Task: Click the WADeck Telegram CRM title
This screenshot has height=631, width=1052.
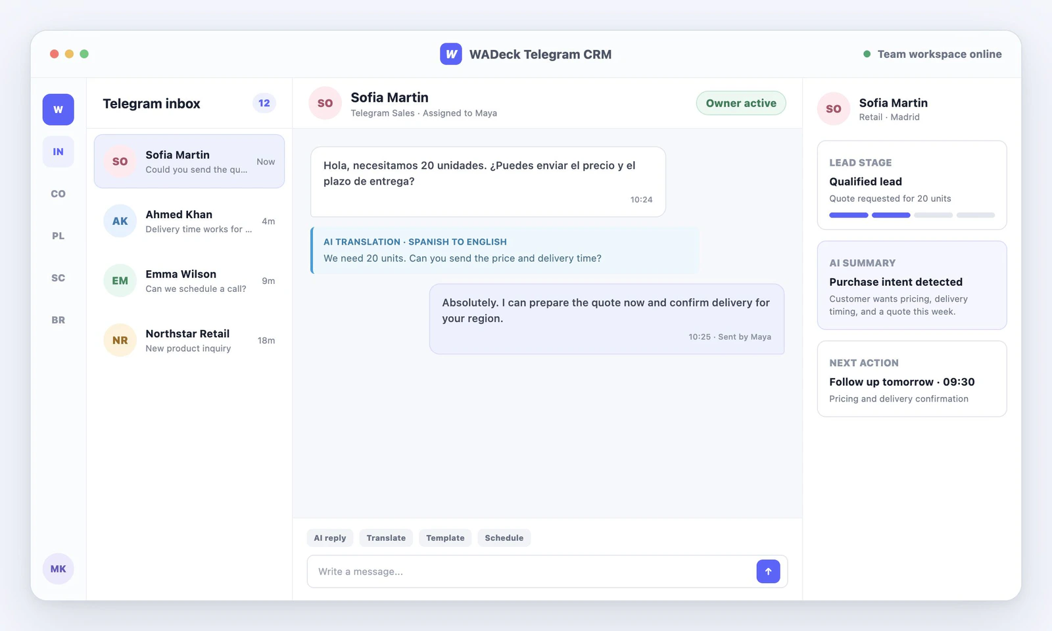Action: (540, 55)
